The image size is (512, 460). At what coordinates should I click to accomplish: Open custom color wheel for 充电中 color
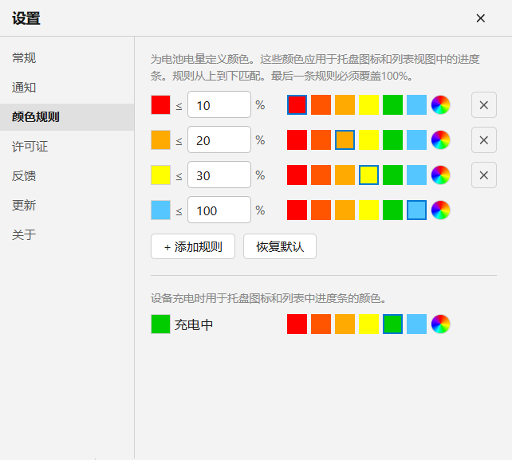(x=440, y=324)
